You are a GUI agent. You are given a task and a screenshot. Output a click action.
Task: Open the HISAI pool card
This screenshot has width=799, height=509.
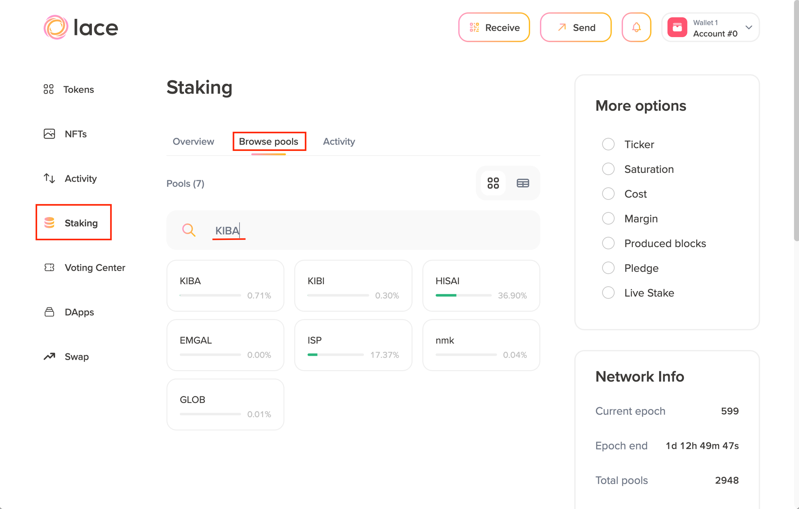(x=481, y=286)
